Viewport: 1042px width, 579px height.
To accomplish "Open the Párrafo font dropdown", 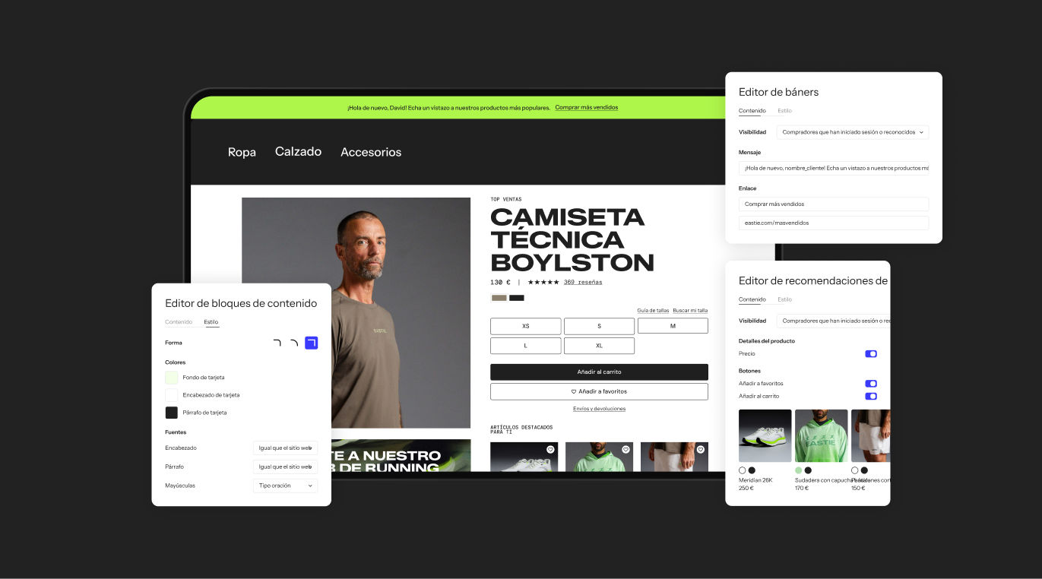I will click(285, 467).
